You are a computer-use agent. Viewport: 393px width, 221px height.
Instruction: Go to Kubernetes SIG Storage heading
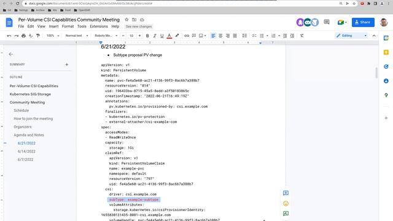30,94
